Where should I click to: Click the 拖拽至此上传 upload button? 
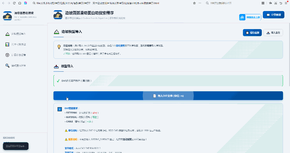[x=250, y=17]
